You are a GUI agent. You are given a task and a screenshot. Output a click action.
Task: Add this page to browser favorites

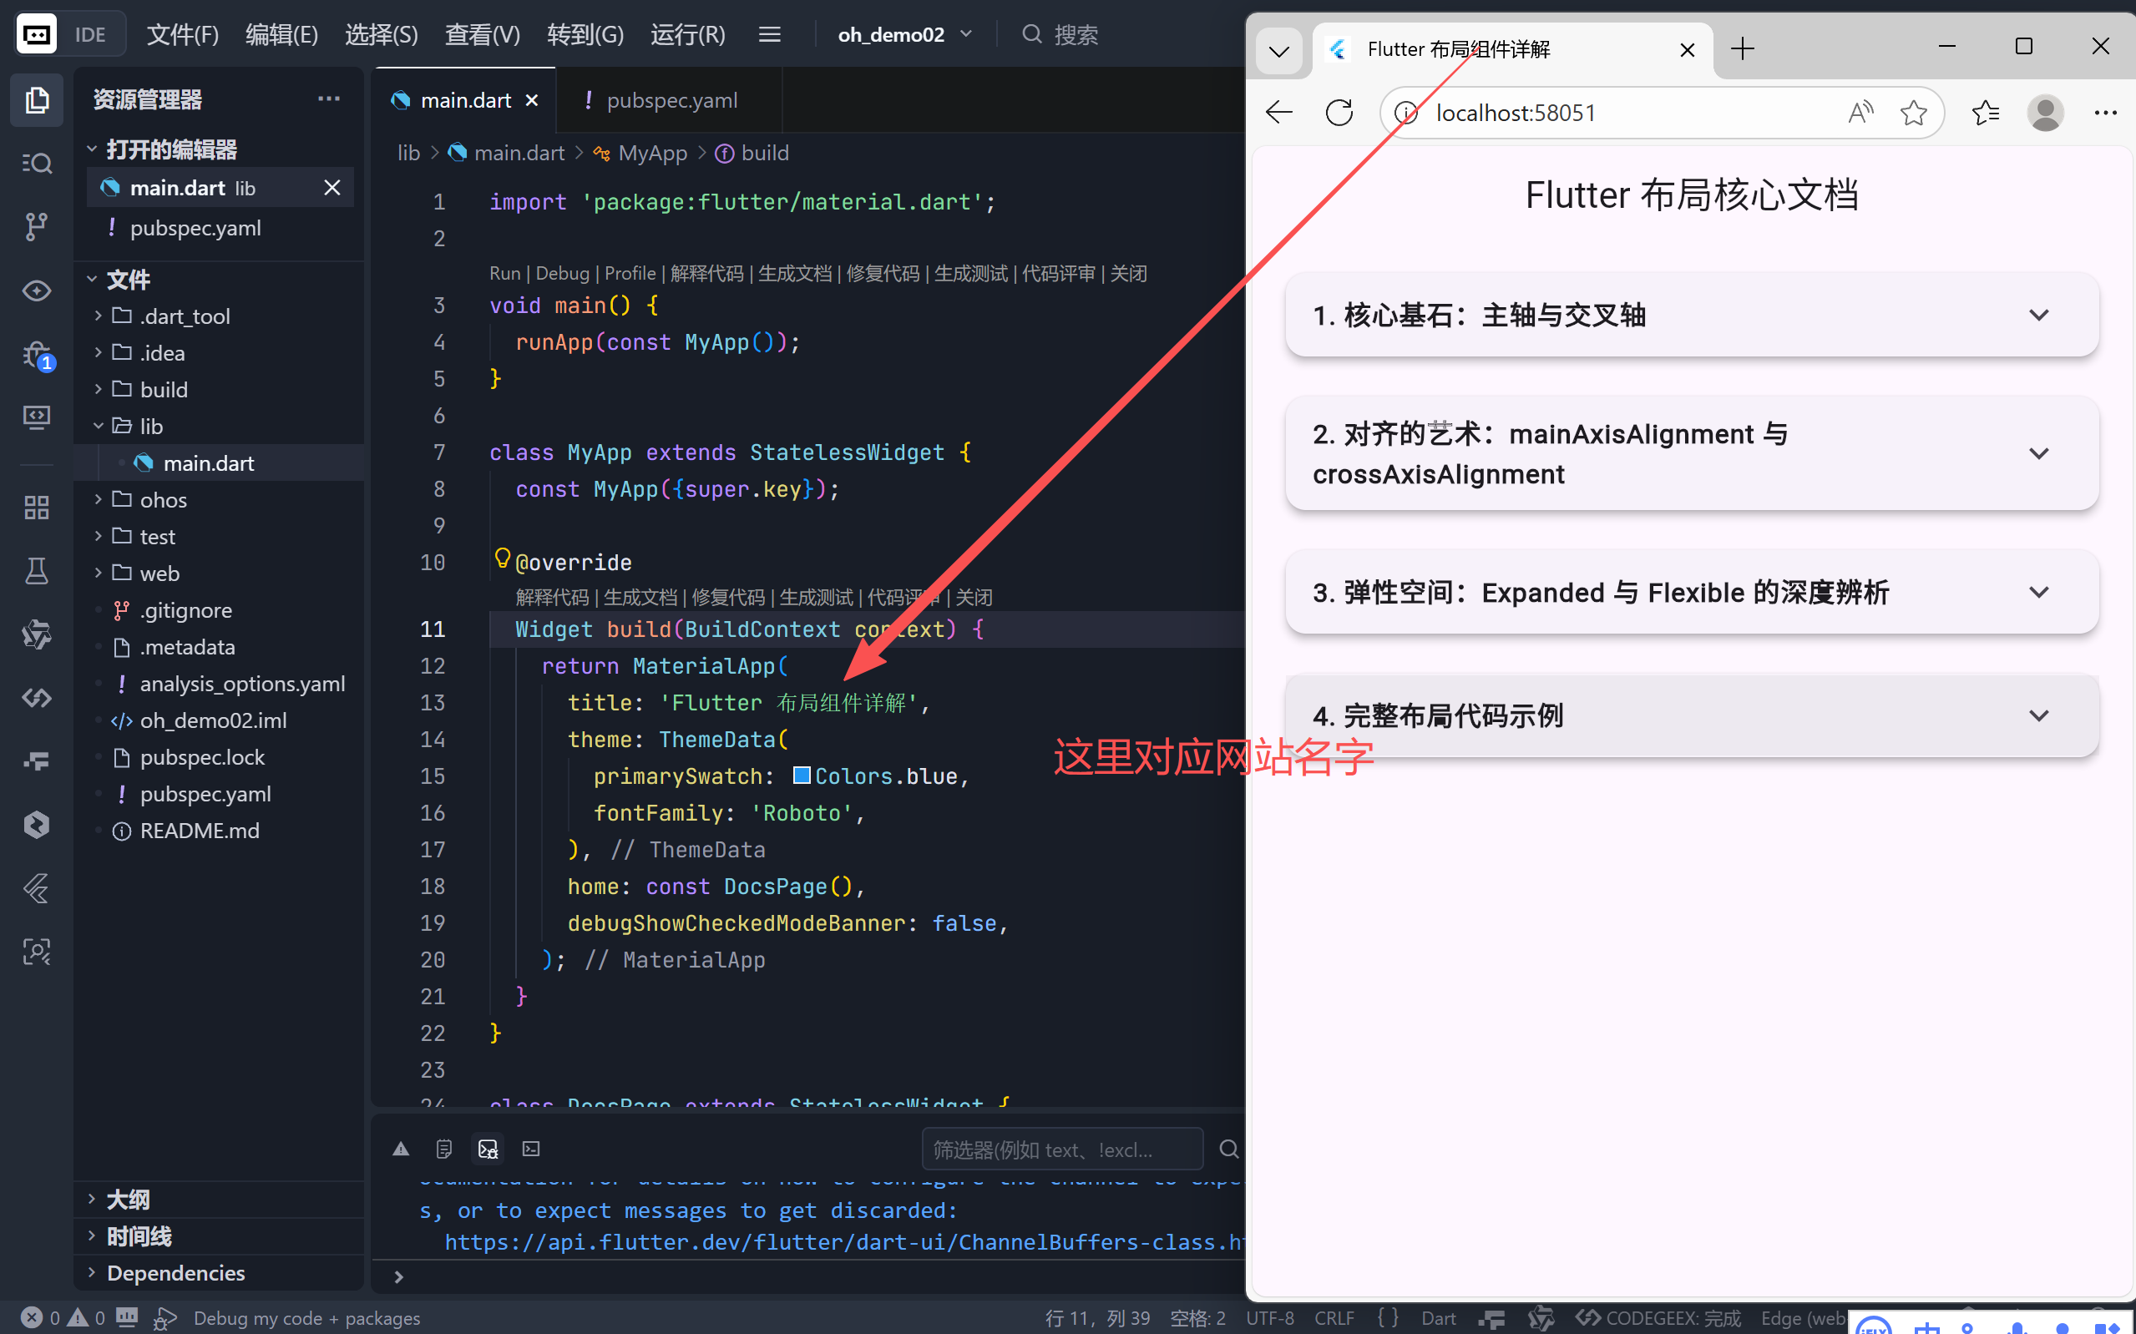1913,113
